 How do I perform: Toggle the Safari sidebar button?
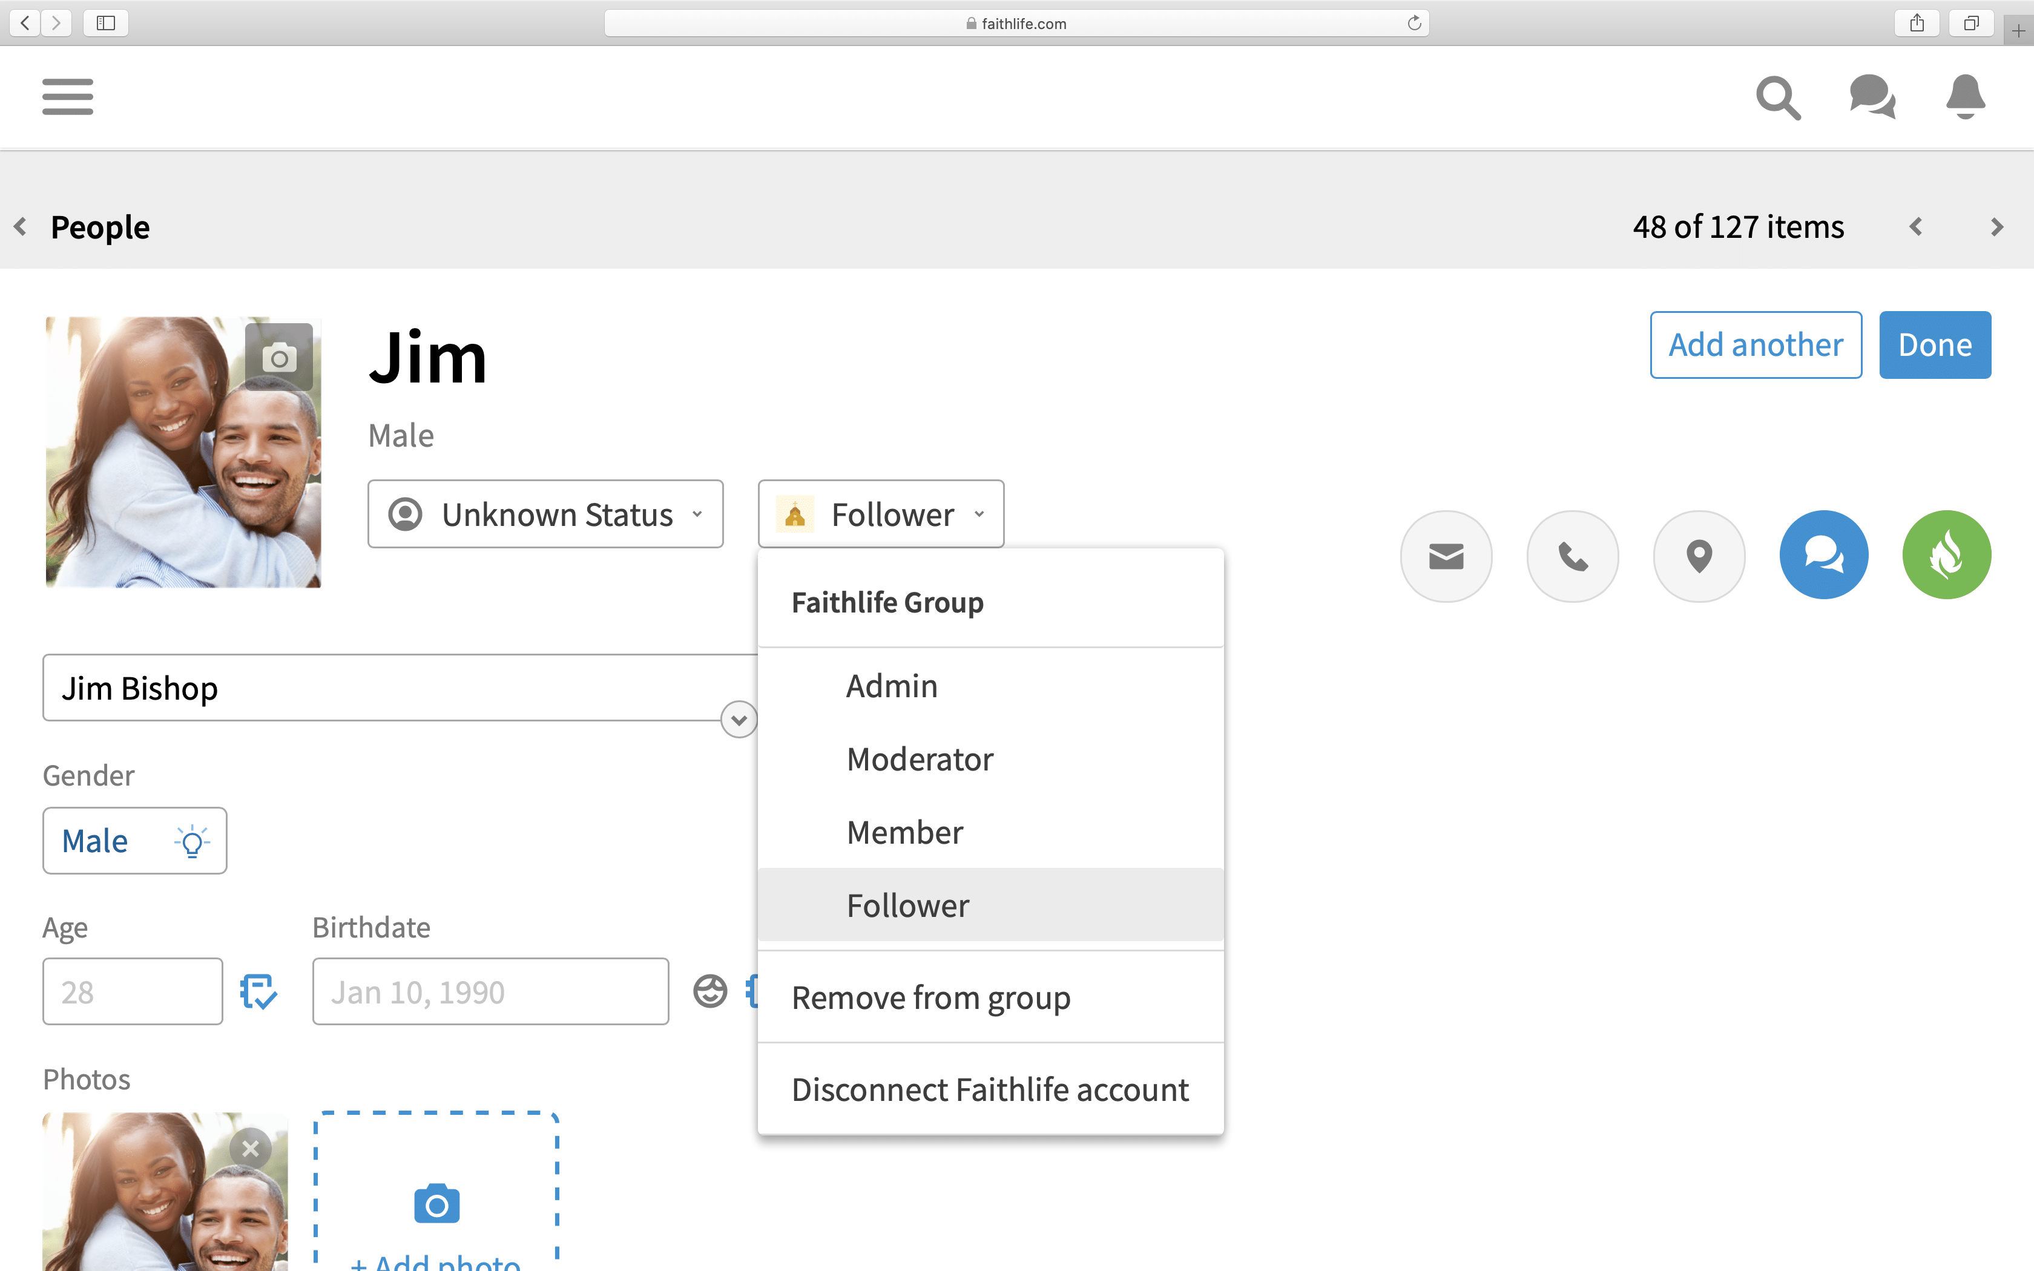tap(106, 23)
